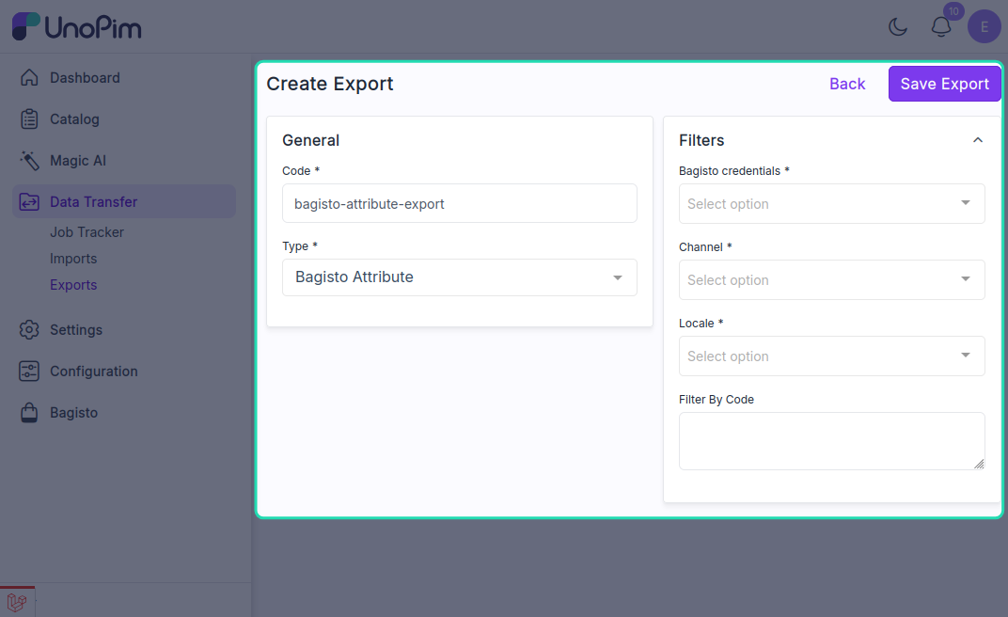Screen dimensions: 1008x617
Task: Focus the Code input field
Action: click(x=460, y=204)
